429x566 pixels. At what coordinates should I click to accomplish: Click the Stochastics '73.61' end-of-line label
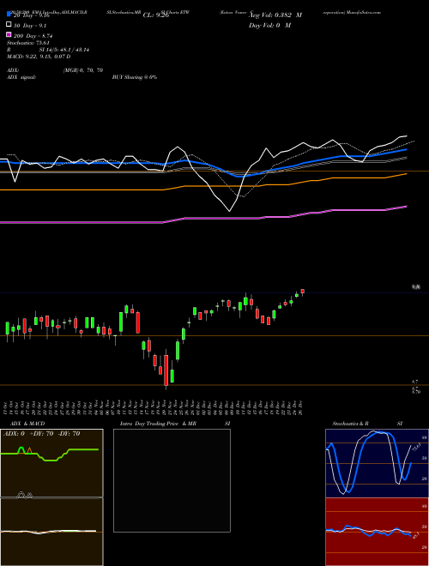[417, 448]
